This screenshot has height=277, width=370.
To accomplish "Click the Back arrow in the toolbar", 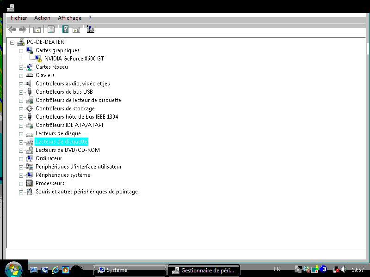I will click(x=12, y=30).
